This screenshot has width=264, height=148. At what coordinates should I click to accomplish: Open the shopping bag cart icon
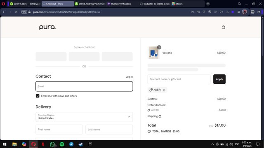(223, 27)
